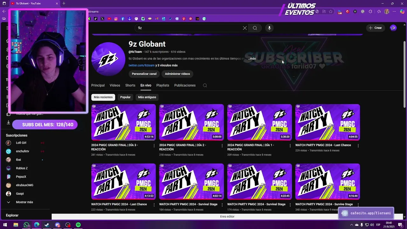Click the Crear button
Viewport: 407px width, 229px height.
pyautogui.click(x=375, y=28)
